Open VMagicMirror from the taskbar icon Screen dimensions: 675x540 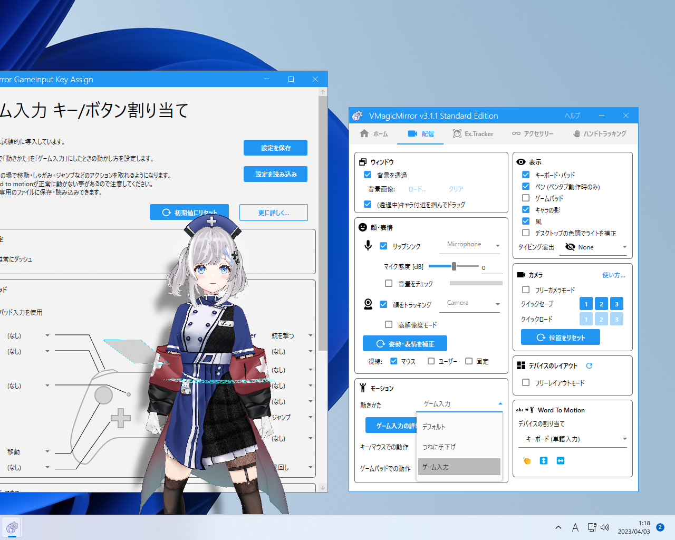[12, 527]
